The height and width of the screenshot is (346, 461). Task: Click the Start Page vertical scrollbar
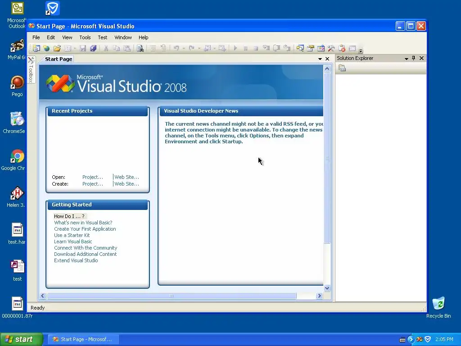click(327, 158)
